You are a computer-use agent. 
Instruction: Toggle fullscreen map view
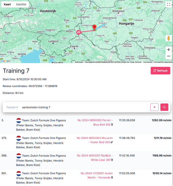pos(169,4)
